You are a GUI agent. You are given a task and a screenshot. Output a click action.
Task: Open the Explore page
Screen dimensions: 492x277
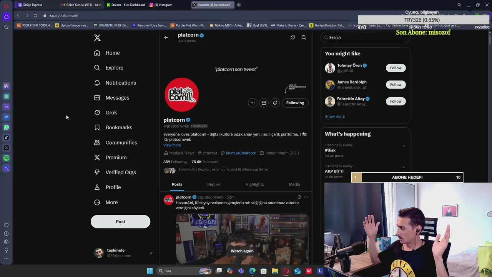point(109,68)
